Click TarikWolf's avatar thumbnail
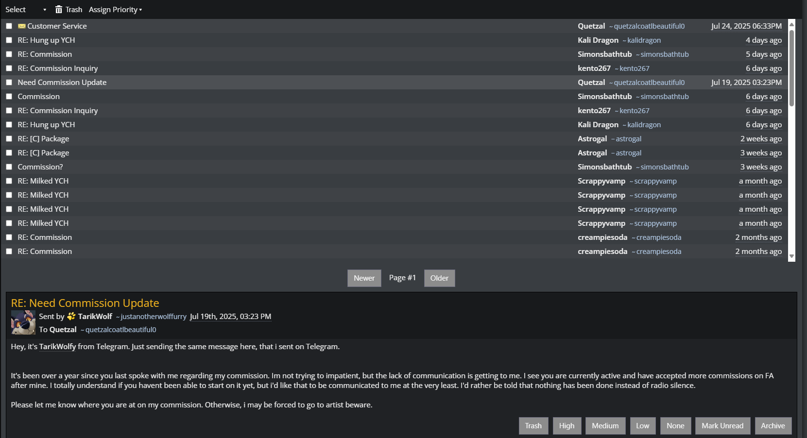Screen dimensions: 807x438 [x=23, y=323]
